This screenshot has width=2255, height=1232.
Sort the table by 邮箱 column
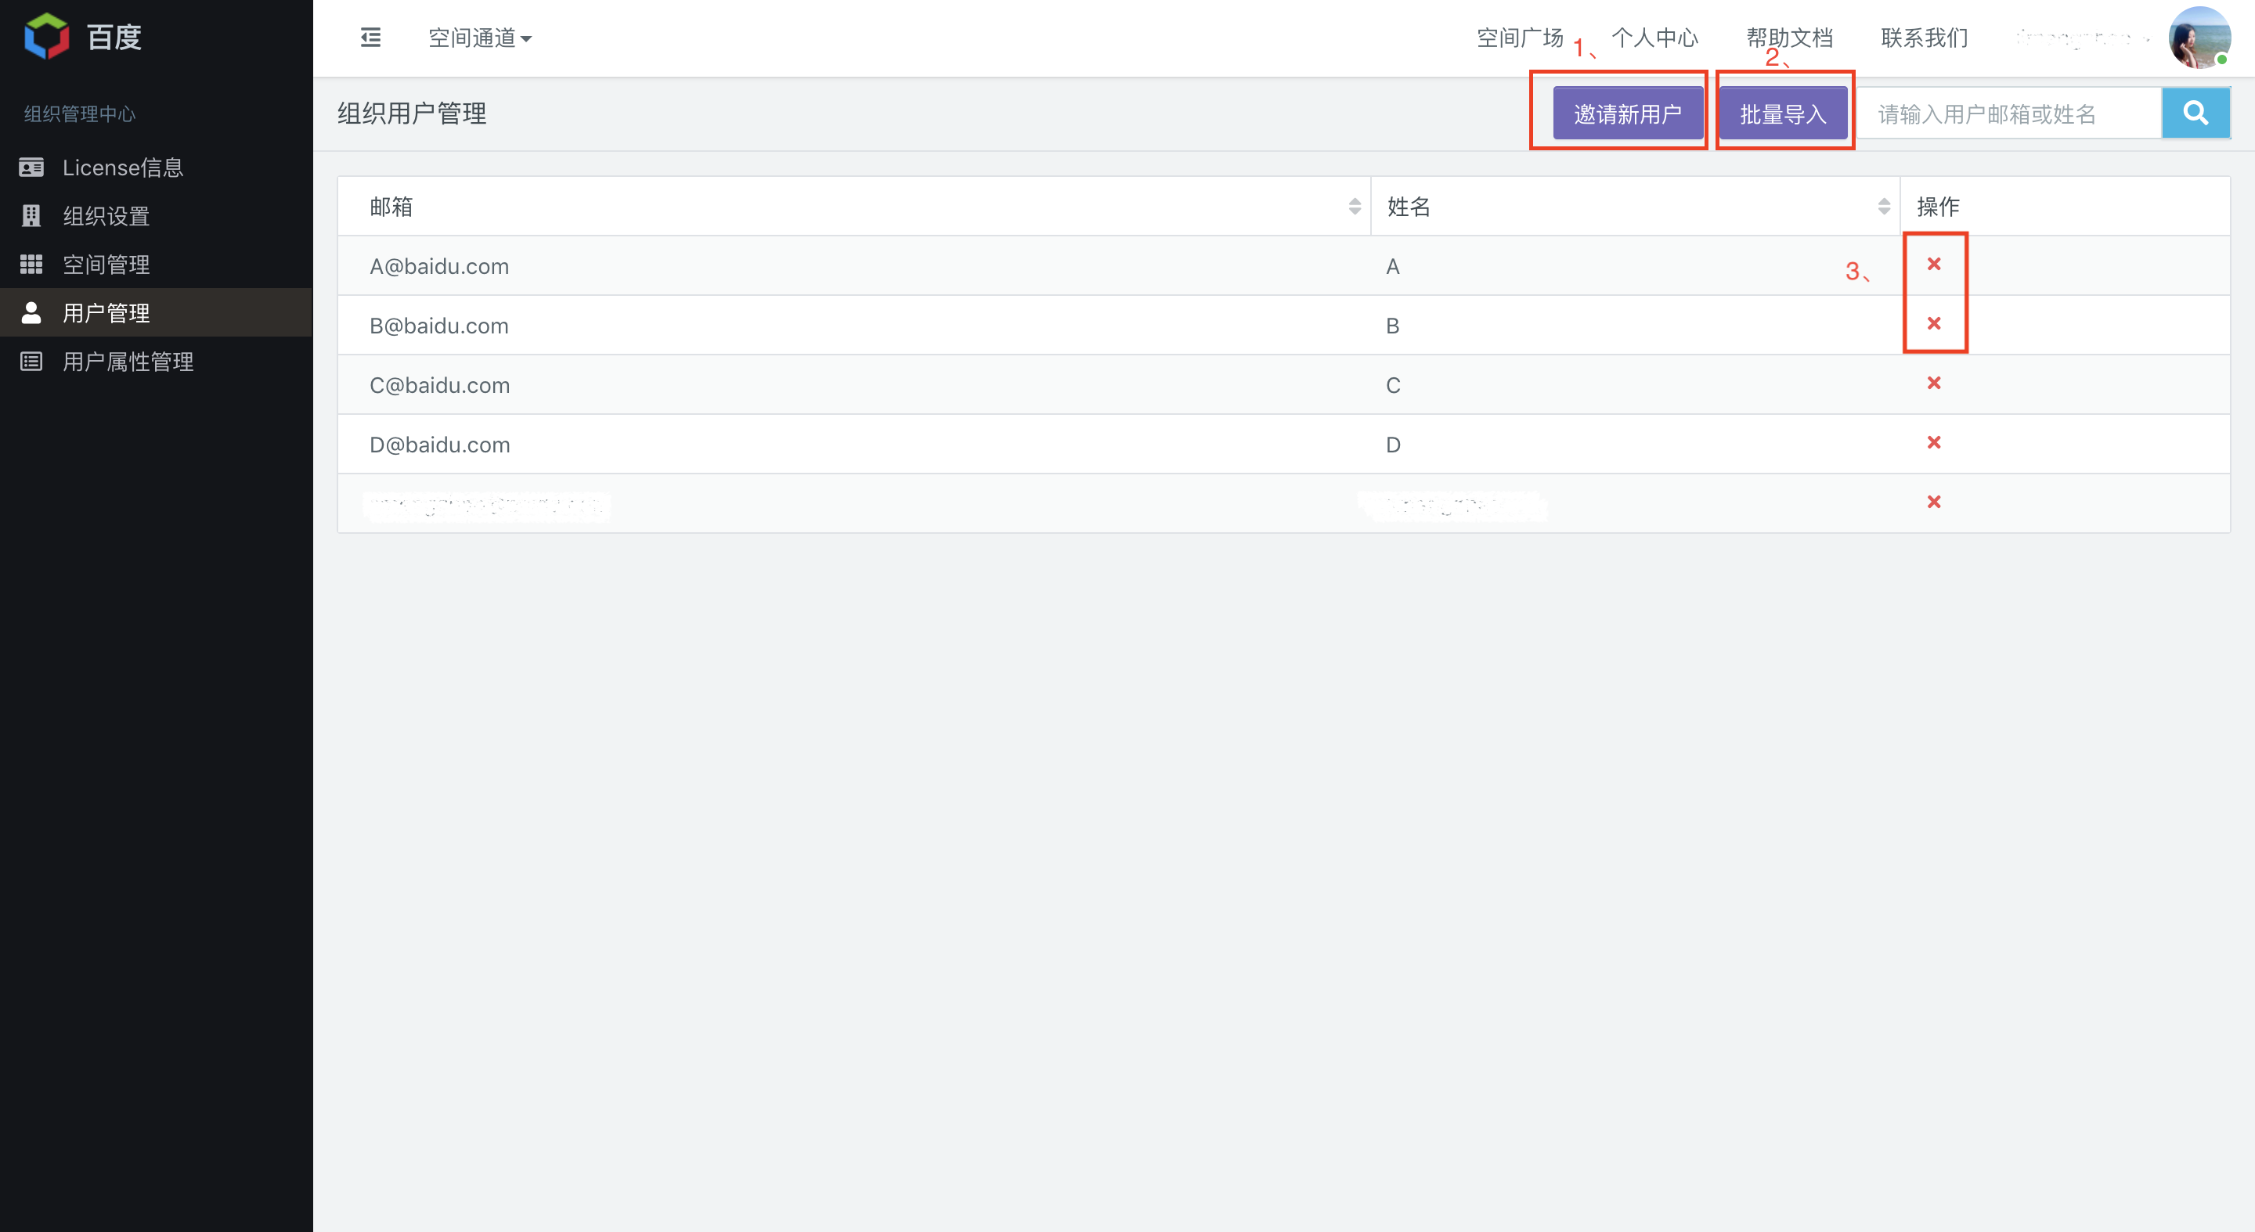1355,207
